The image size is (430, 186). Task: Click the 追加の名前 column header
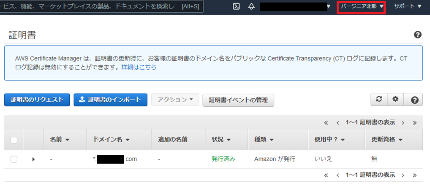[173, 140]
